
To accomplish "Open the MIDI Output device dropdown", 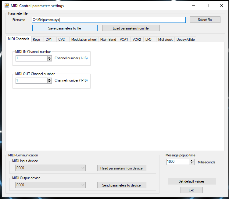I will (50, 185).
